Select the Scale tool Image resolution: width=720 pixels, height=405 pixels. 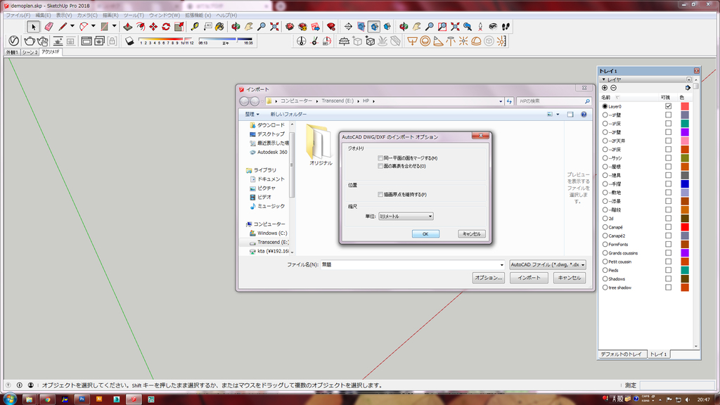click(179, 27)
